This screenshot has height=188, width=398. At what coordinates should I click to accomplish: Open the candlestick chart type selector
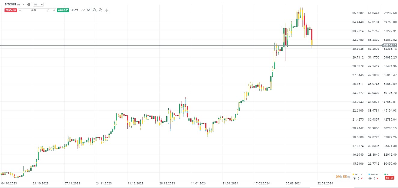point(89,10)
